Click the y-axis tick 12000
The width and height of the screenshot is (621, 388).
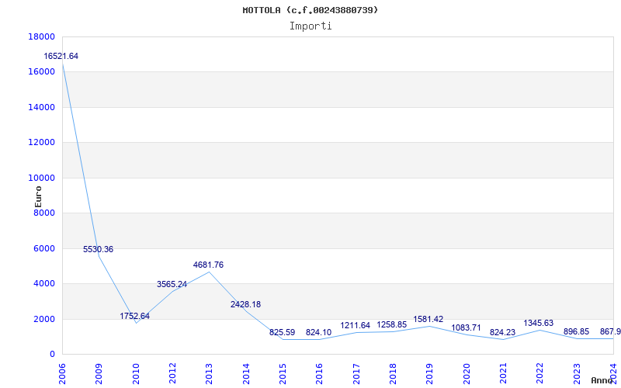(x=42, y=143)
